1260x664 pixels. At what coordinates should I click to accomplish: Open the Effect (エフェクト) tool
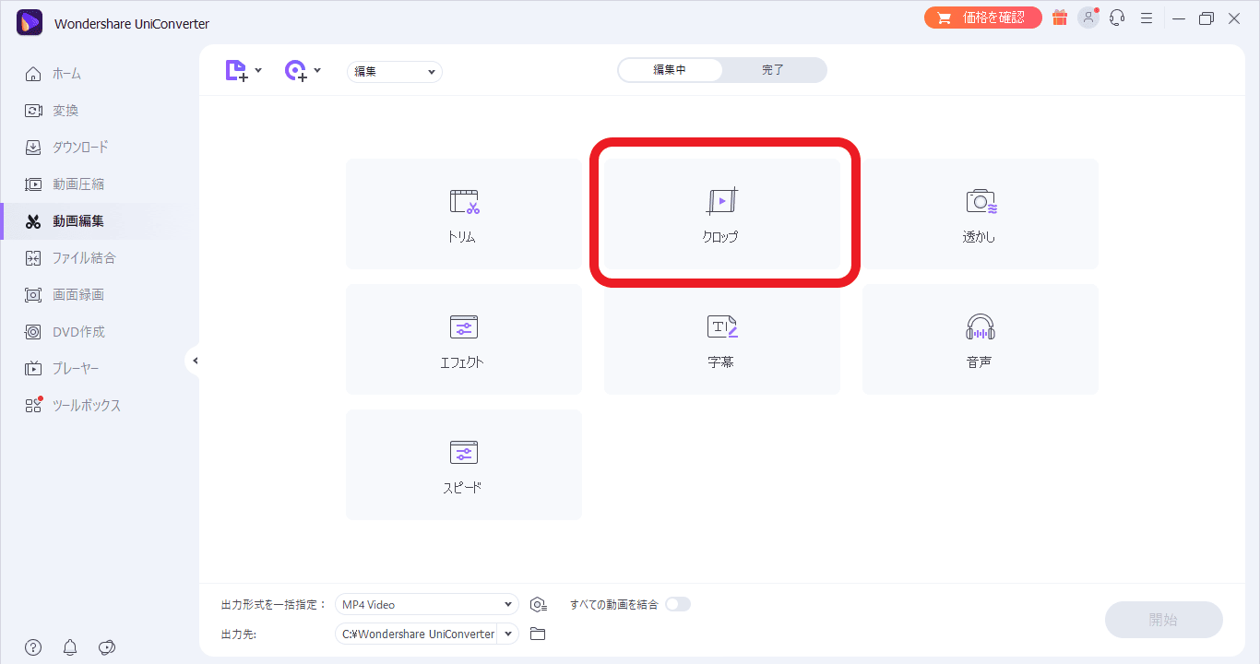tap(463, 339)
